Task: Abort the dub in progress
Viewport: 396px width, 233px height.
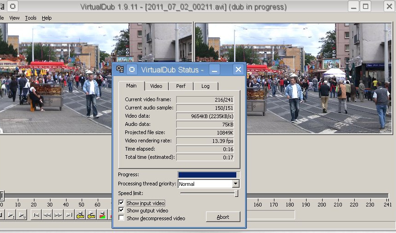Action: point(223,217)
